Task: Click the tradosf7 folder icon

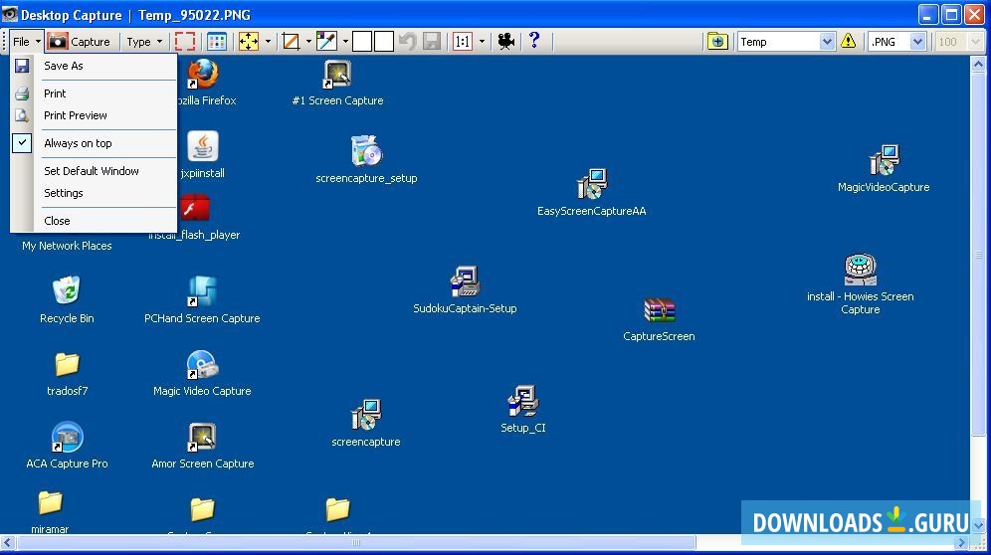Action: 67,364
